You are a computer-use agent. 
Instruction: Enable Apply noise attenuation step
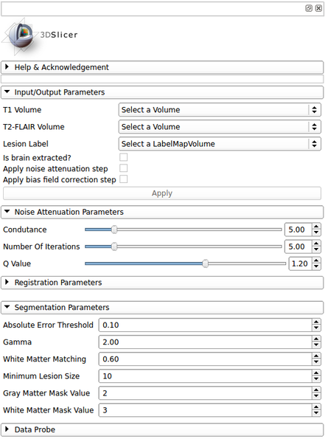(x=123, y=168)
